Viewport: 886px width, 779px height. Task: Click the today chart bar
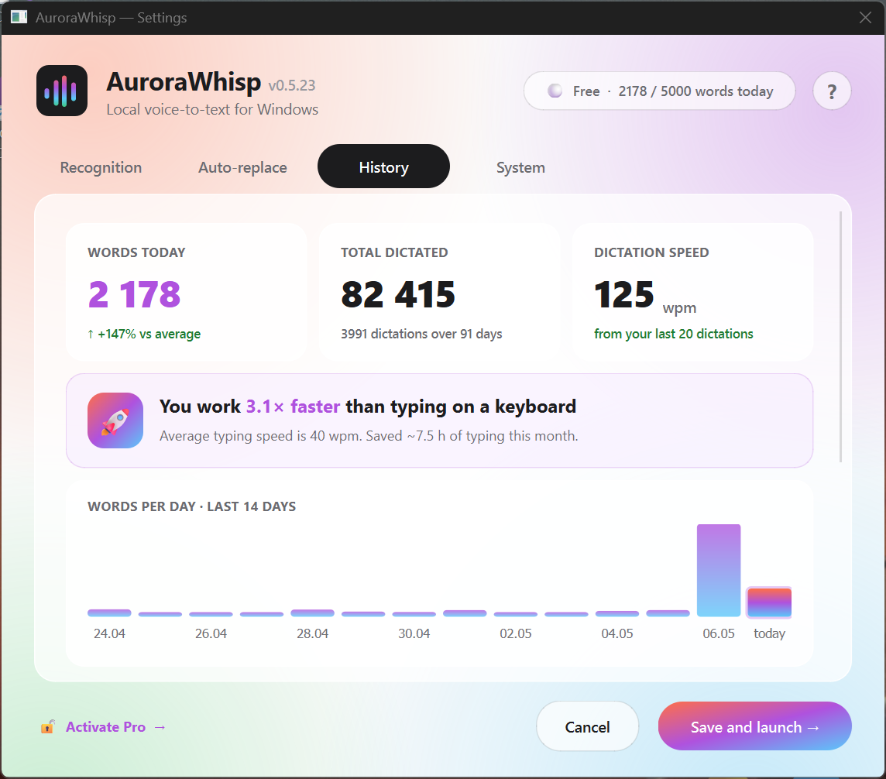point(769,602)
